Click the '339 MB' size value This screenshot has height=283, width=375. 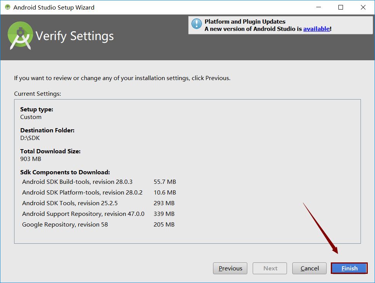click(164, 214)
